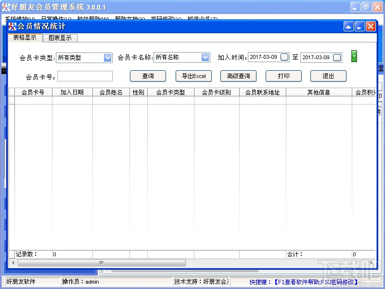
Task: Click the 会员姓名 column header
Action: (111, 92)
